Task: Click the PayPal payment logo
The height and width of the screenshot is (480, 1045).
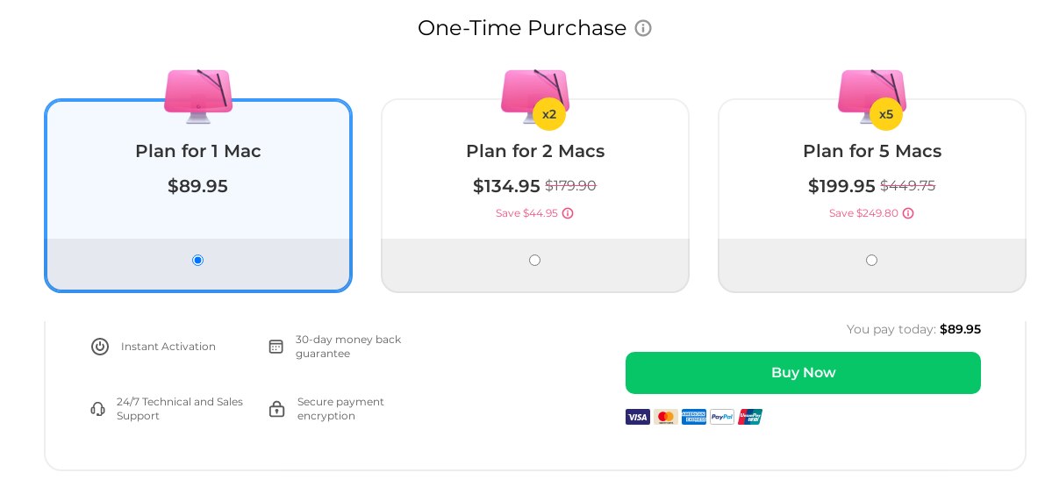Action: tap(722, 417)
